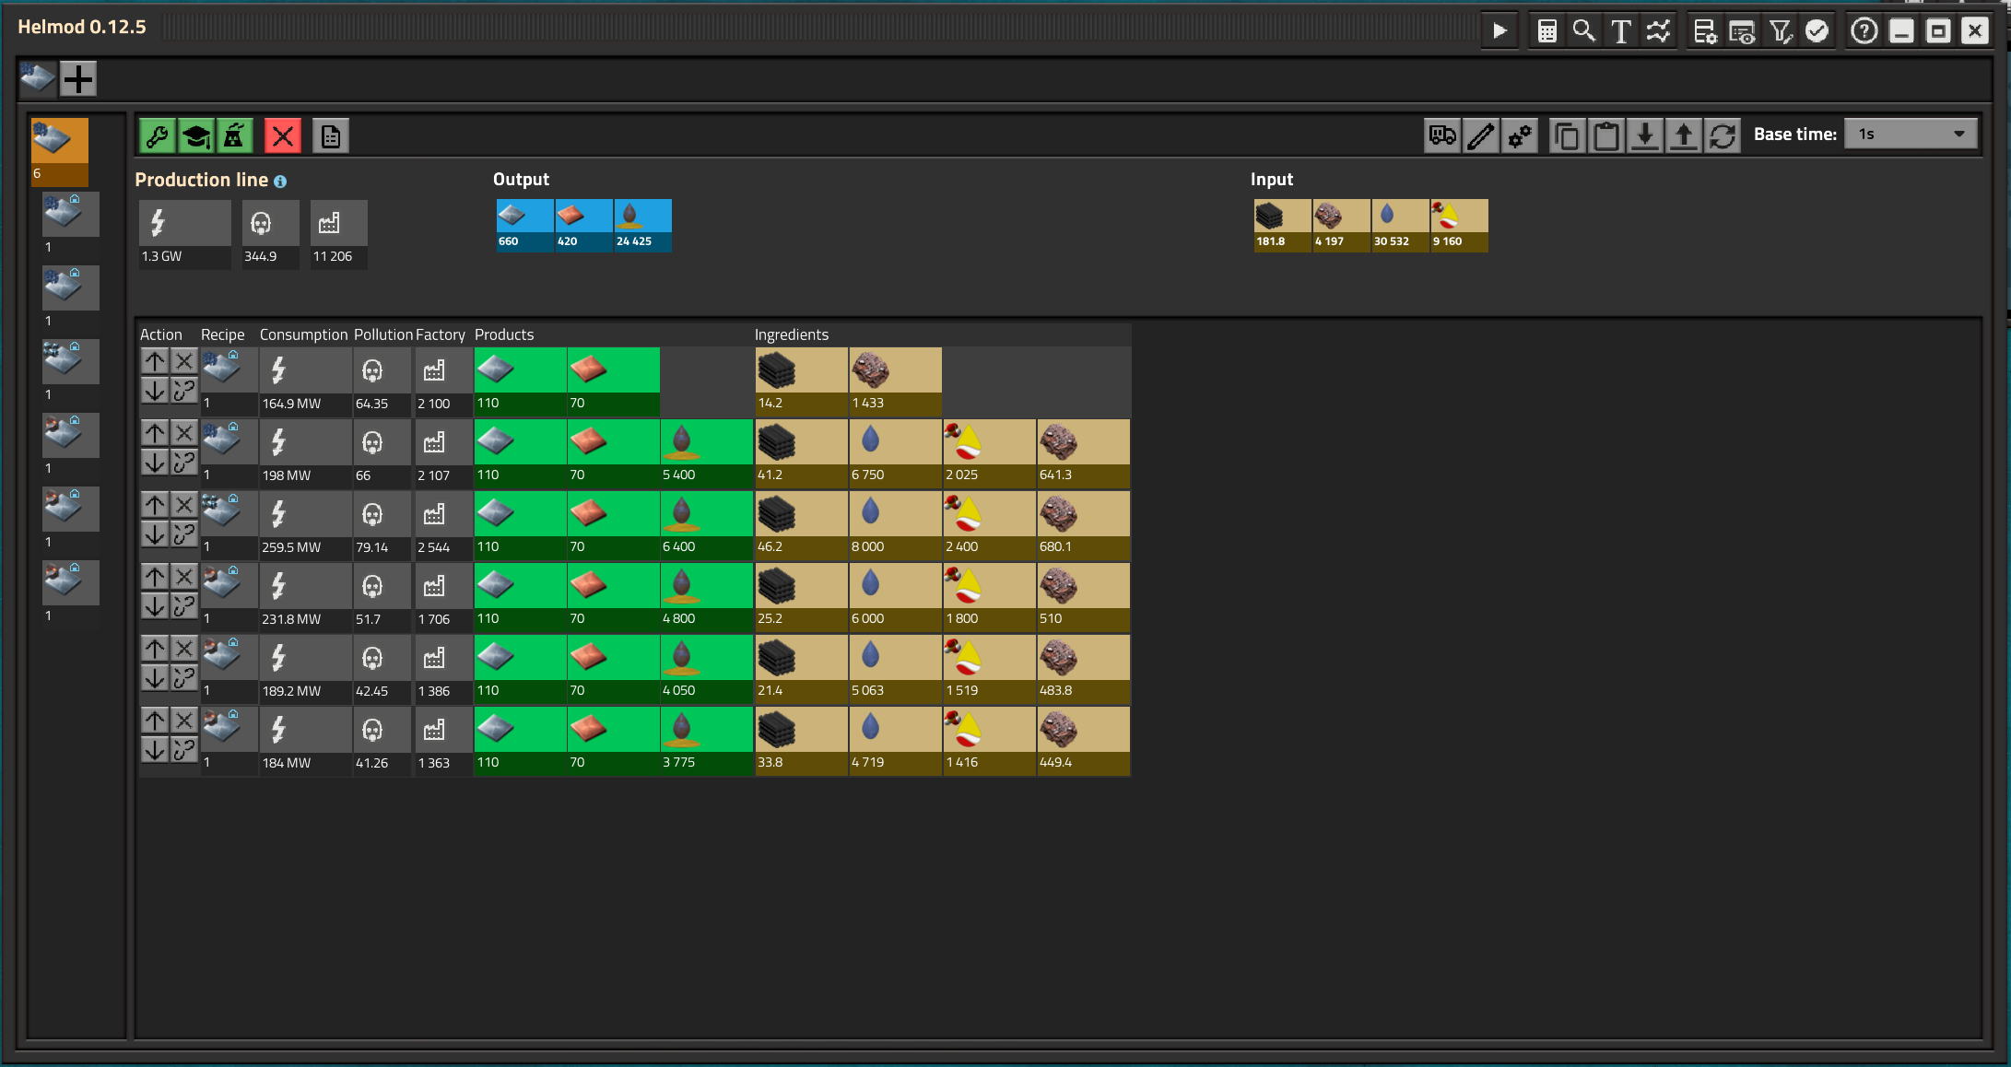Move the first recipe up using its arrow
Image resolution: width=2011 pixels, height=1067 pixels.
point(155,361)
